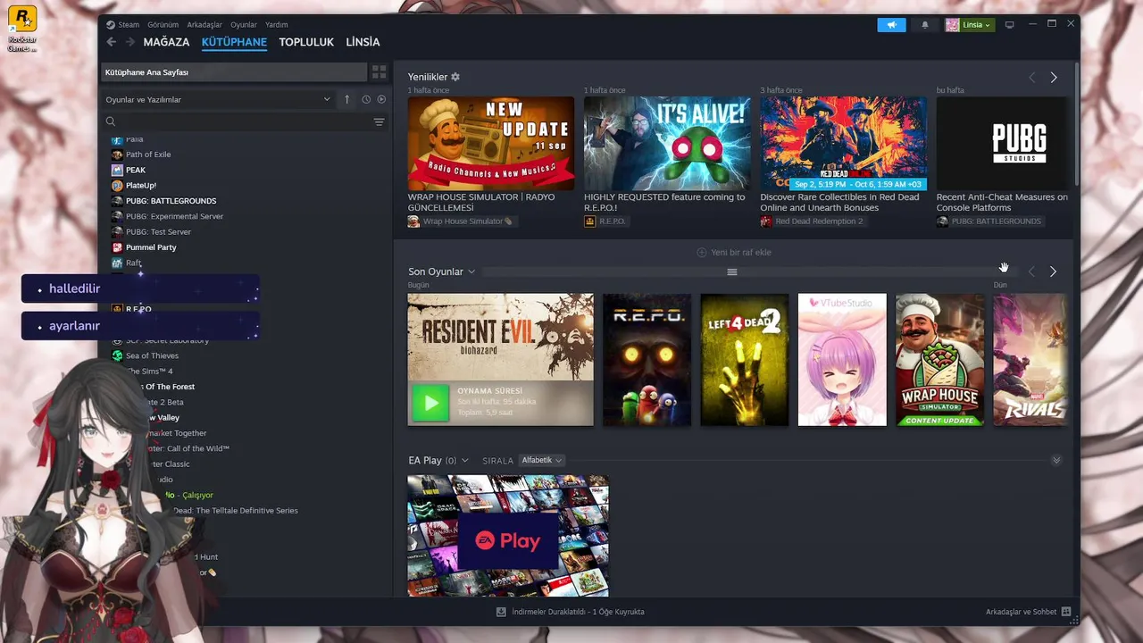Go forward using the Steam navigation arrow

[x=130, y=42]
